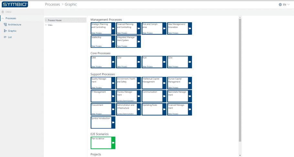
Task: Expand the Process House tree arrow
Action: tap(46, 20)
